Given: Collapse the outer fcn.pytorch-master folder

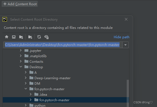Looking at the screenshot, I should [x=26, y=89].
